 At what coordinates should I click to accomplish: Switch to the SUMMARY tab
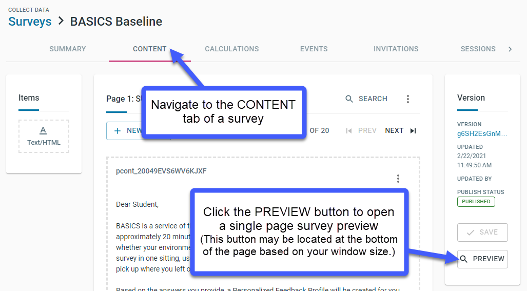[x=68, y=49]
